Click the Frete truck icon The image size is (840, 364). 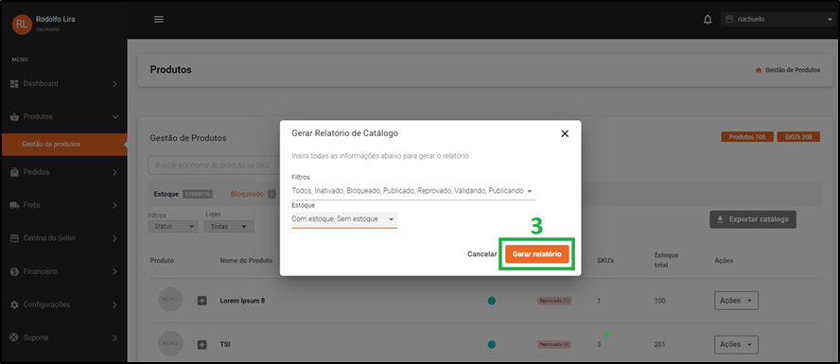(14, 205)
